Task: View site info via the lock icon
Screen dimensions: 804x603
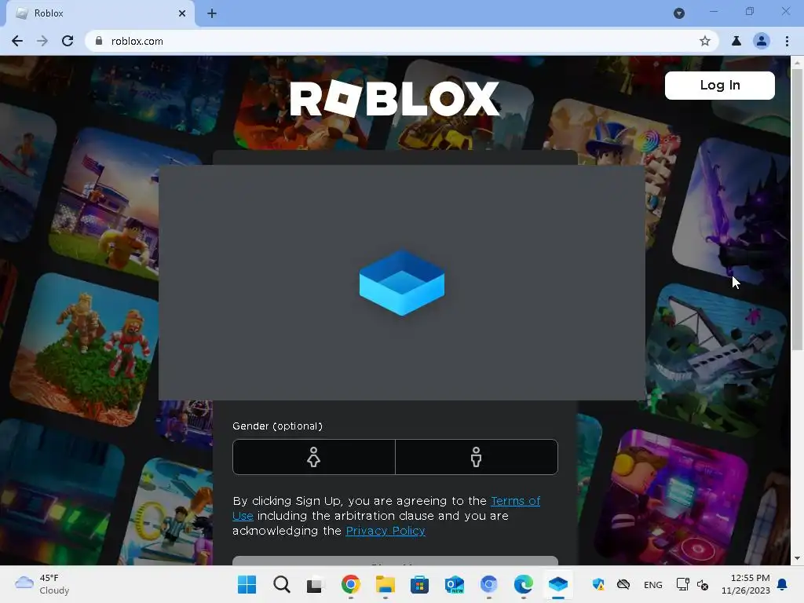Action: pyautogui.click(x=99, y=41)
